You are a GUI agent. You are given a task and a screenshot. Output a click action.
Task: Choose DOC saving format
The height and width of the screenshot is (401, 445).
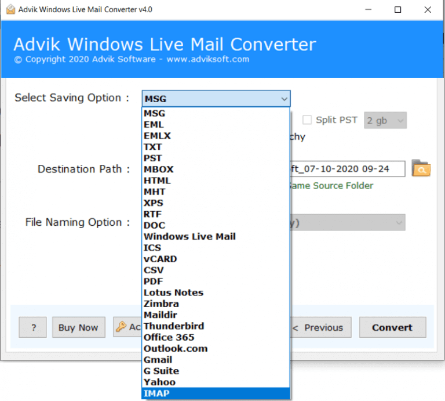coord(216,225)
